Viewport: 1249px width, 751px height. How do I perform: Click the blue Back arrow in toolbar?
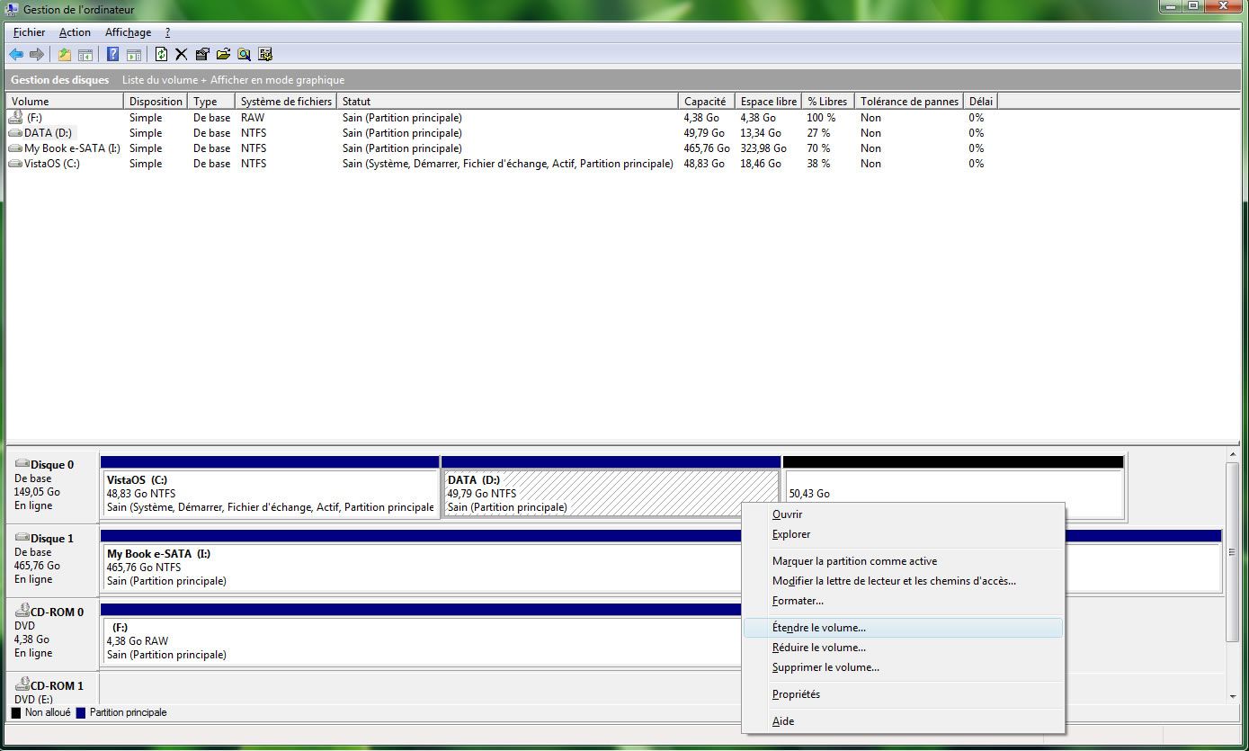16,54
